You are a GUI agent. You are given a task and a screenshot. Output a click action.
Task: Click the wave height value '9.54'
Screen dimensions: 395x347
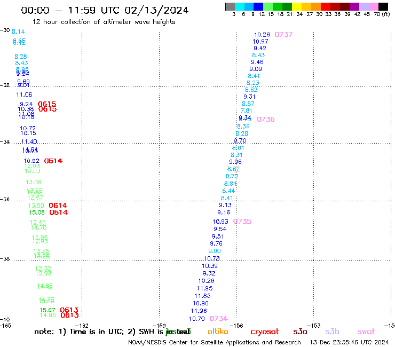pyautogui.click(x=220, y=229)
